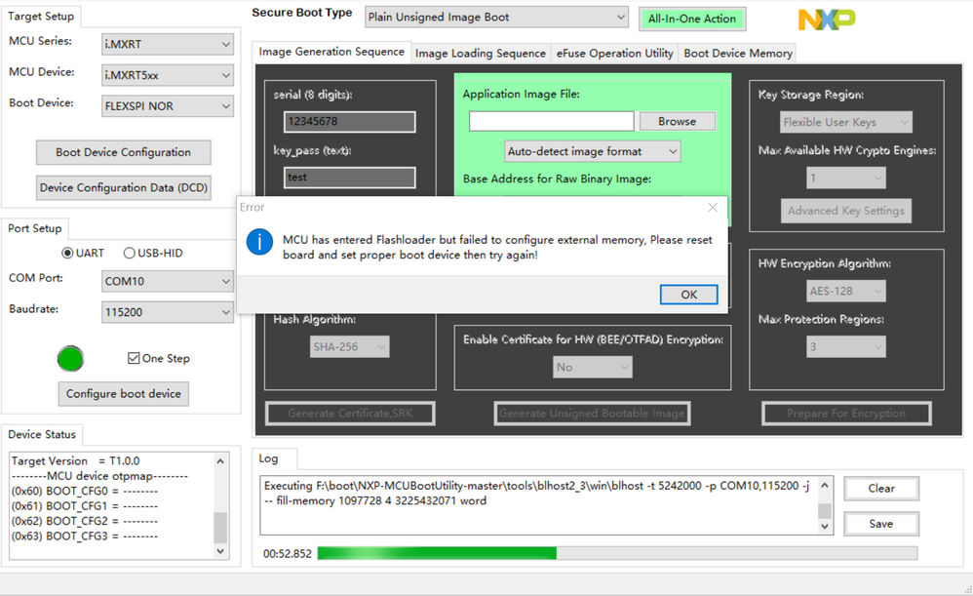Click the key_pass text field
This screenshot has width=973, height=596.
click(350, 178)
